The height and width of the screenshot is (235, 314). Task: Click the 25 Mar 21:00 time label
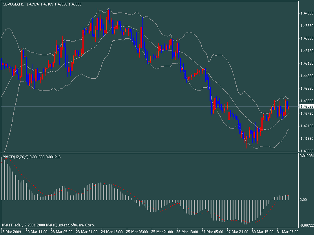pos(162,232)
